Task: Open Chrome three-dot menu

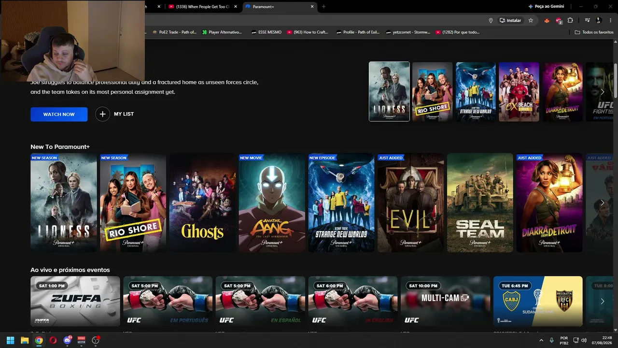Action: coord(610,20)
